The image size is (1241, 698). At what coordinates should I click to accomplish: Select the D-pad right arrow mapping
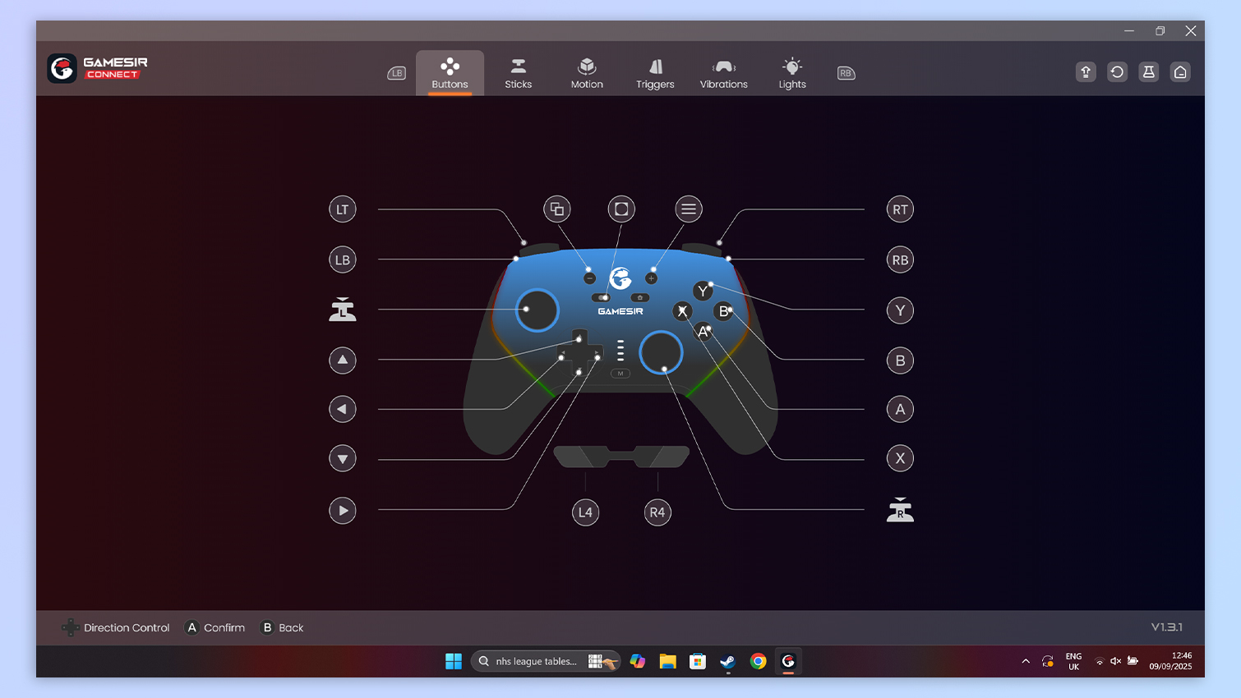pos(343,510)
